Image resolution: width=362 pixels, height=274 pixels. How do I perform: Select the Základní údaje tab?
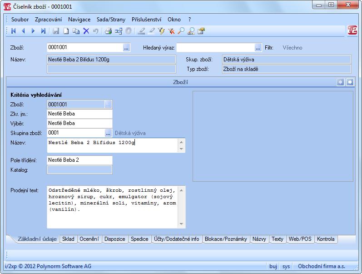click(x=37, y=239)
